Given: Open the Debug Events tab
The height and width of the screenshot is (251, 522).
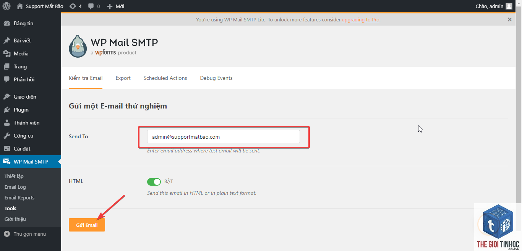Looking at the screenshot, I should pos(216,78).
